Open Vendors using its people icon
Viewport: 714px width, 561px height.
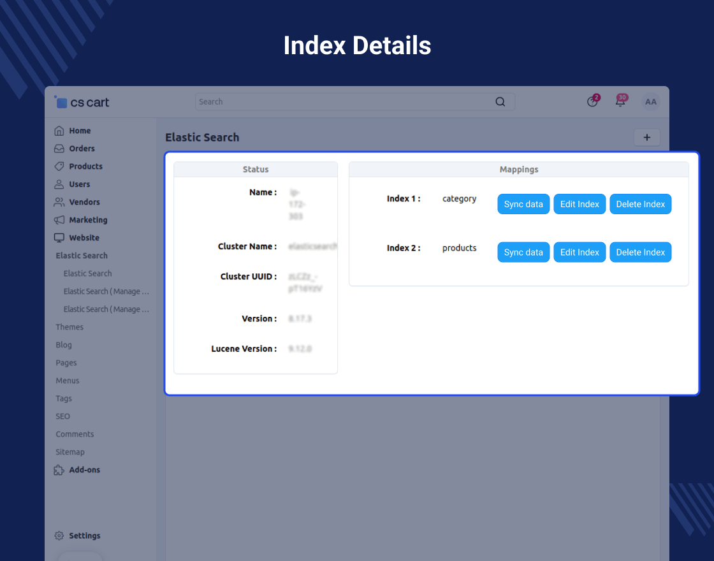(x=59, y=202)
